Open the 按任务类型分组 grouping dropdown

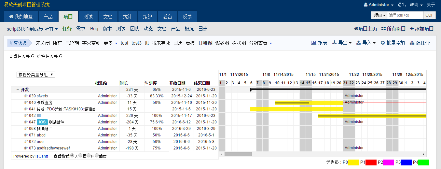pyautogui.click(x=36, y=75)
